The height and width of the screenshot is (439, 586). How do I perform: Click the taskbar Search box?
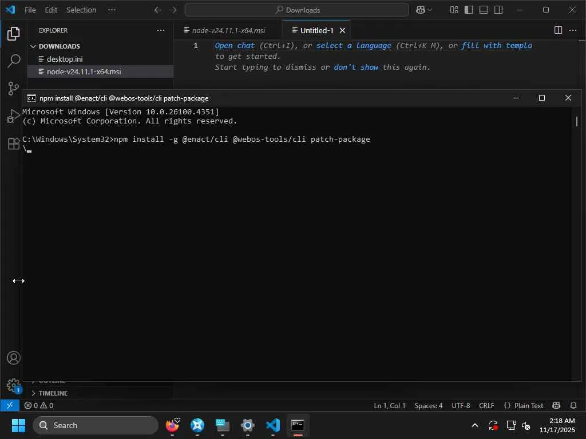tap(96, 425)
